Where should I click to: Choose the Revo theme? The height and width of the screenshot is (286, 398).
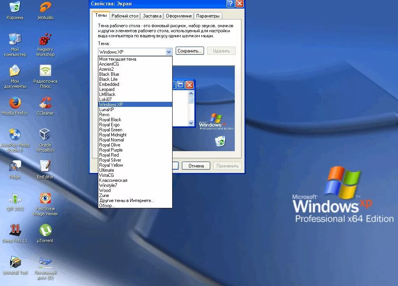pos(135,115)
